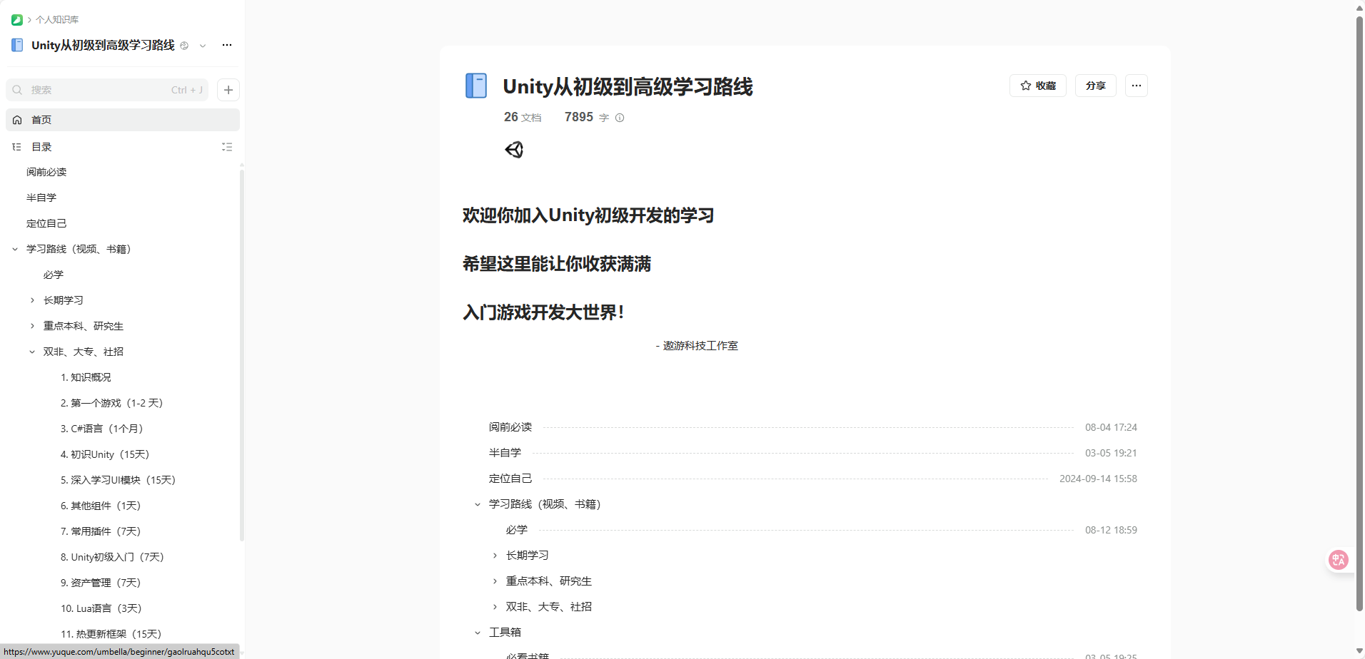Open the sidebar three-dots more menu

(x=227, y=45)
